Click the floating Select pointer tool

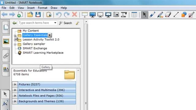point(5,94)
